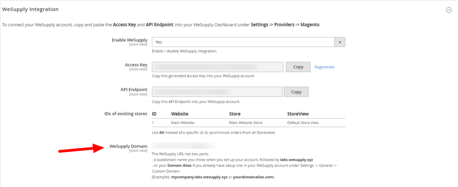Click the API Endpoint input field
Image resolution: width=458 pixels, height=187 pixels.
(x=217, y=92)
